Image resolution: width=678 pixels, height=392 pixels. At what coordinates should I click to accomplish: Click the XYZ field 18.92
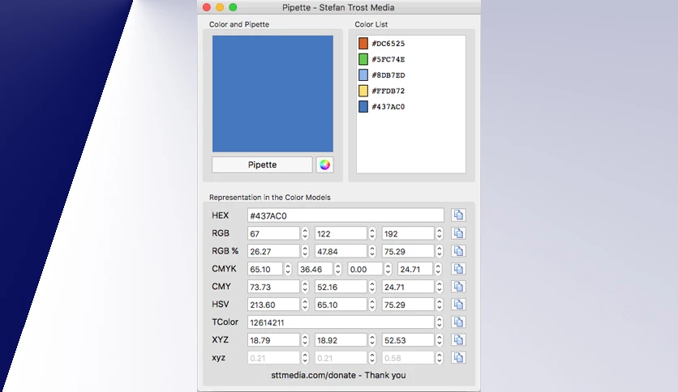(341, 340)
